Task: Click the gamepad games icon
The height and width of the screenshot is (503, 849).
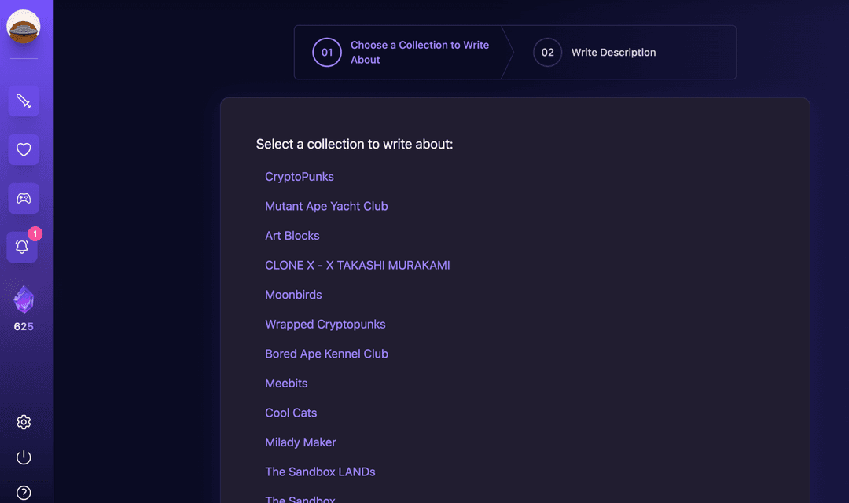Action: click(x=24, y=198)
